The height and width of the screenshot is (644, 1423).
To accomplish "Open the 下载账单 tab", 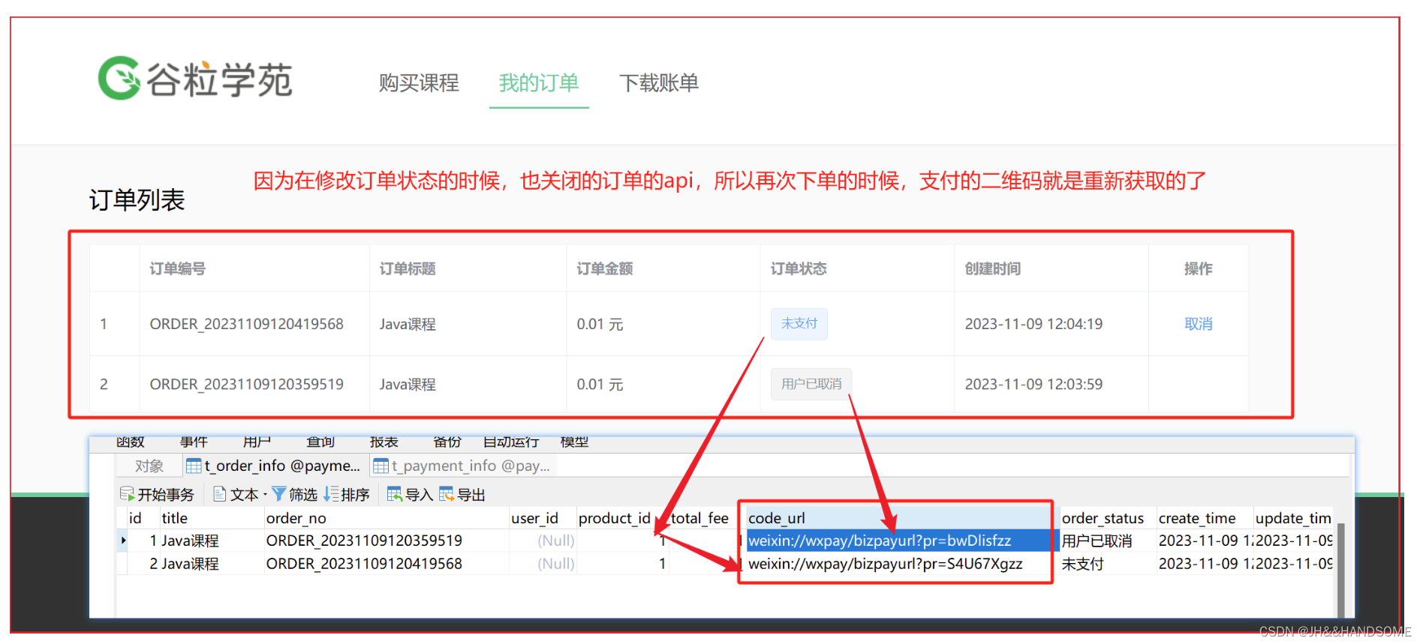I will [x=659, y=82].
